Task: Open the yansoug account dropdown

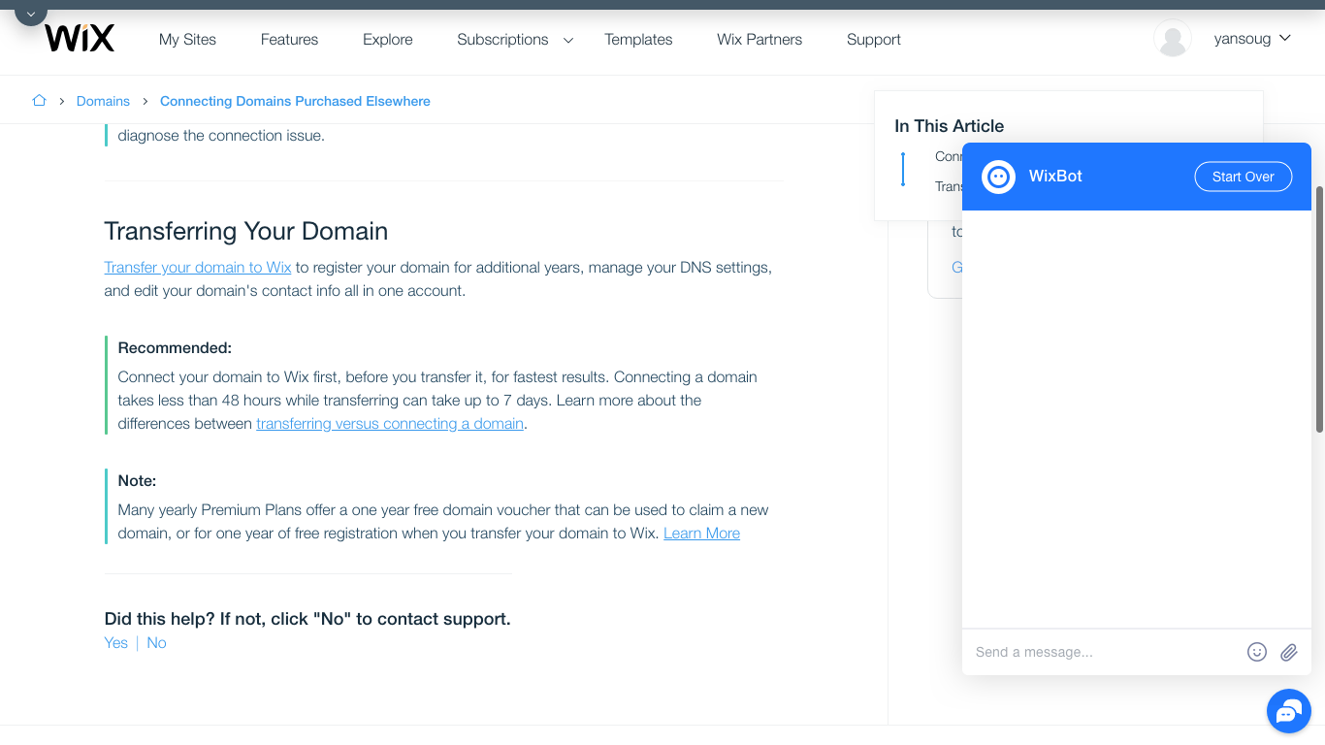Action: [1252, 39]
